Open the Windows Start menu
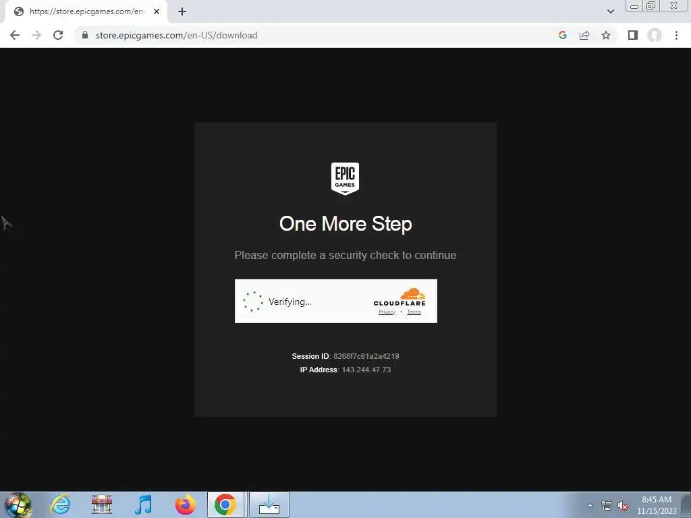This screenshot has width=691, height=518. coord(18,505)
